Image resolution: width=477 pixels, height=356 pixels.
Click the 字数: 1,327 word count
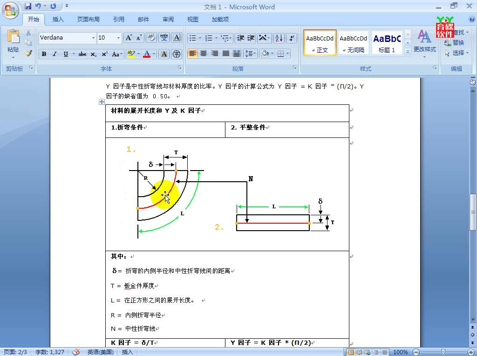tap(49, 352)
